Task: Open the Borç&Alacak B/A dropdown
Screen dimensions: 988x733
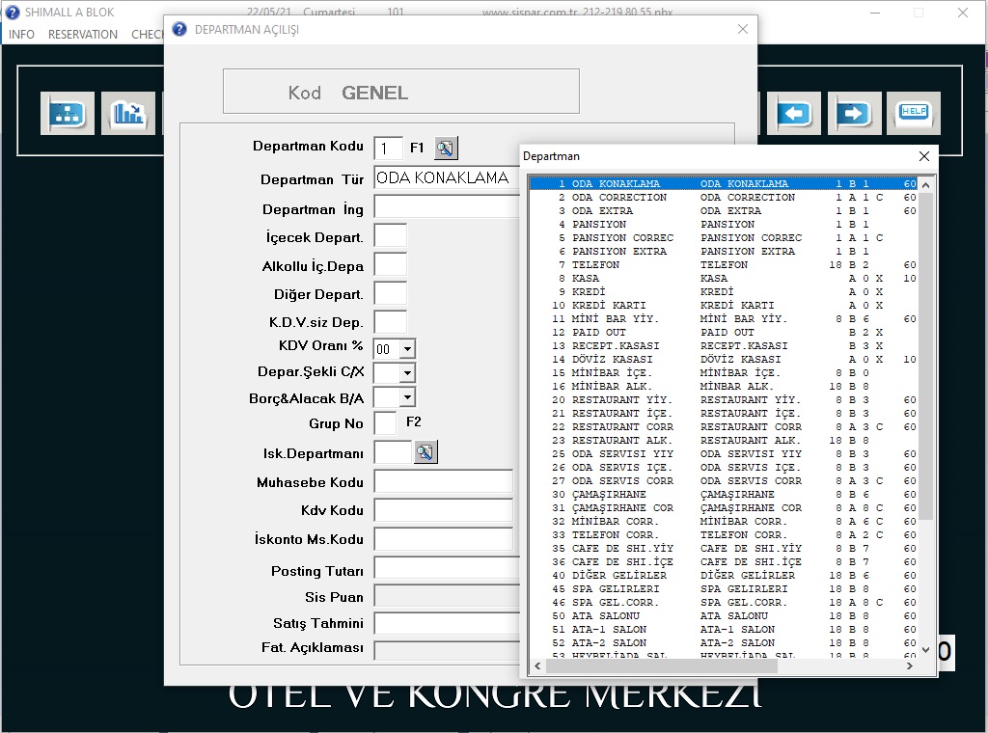Action: tap(408, 397)
